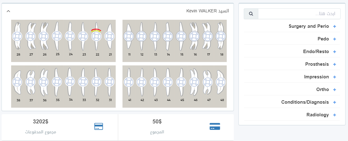Select tooth 28 in upper chart
348x141 pixels.
(17, 36)
